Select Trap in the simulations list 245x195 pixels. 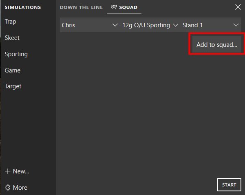click(x=10, y=22)
